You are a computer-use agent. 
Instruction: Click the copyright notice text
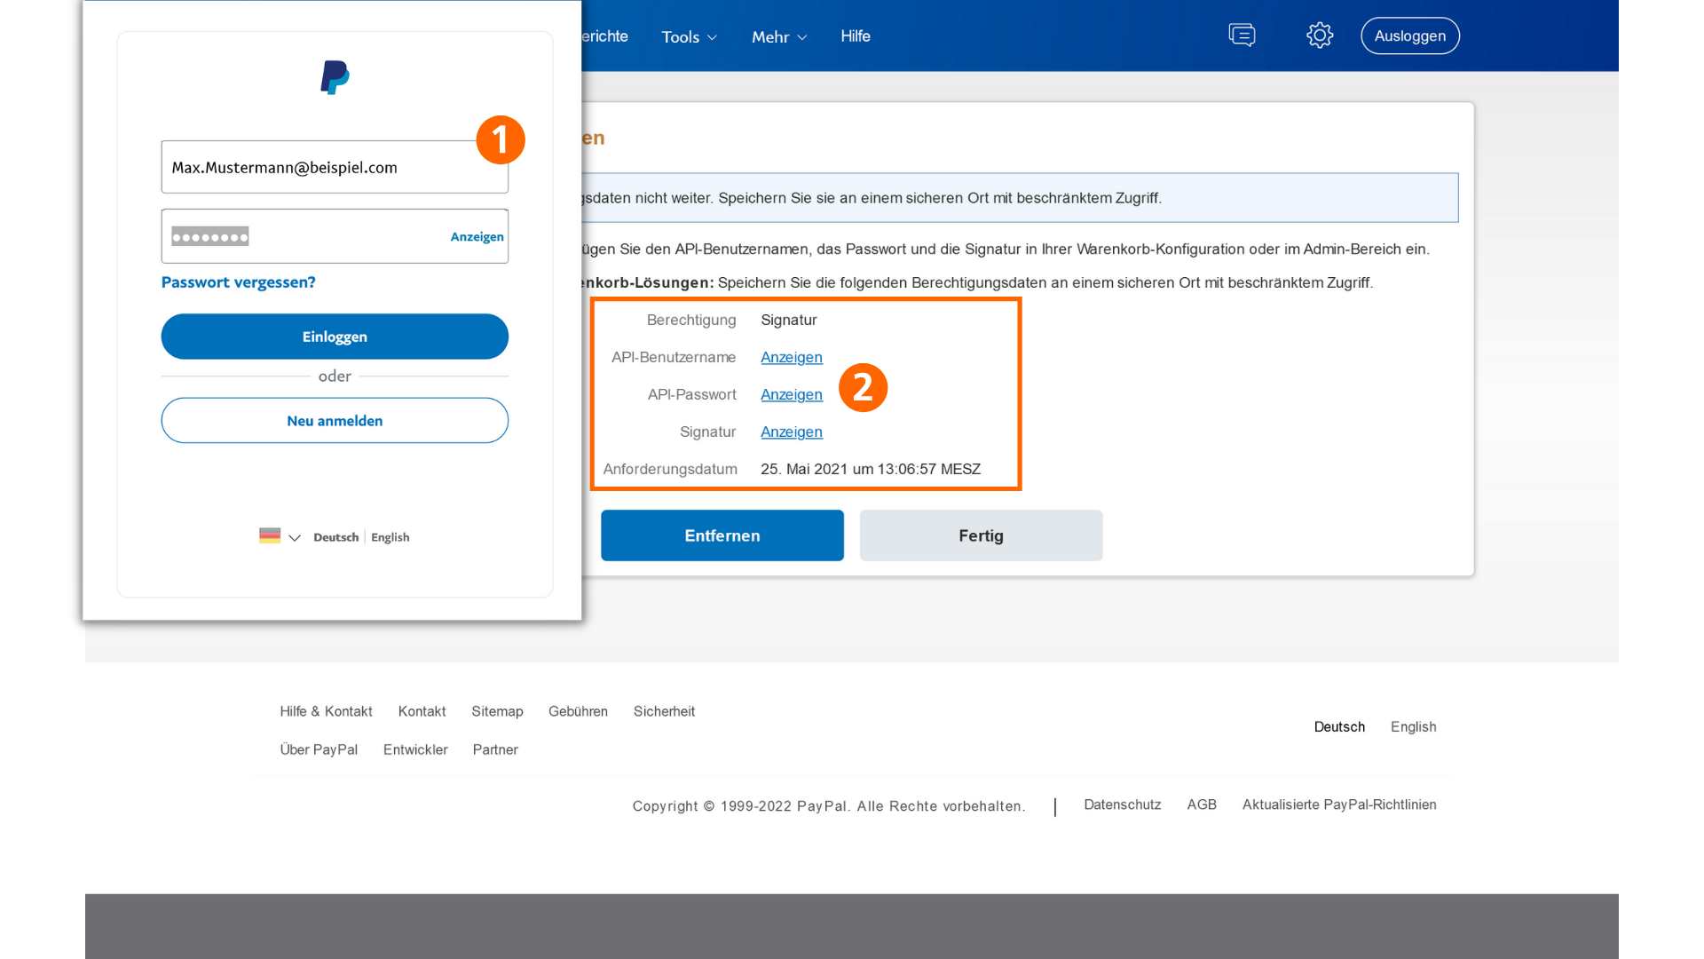coord(829,806)
